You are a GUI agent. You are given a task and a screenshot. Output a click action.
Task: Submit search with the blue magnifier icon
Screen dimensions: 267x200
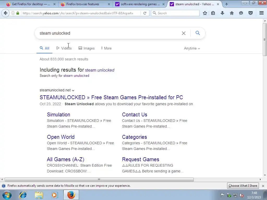(x=198, y=33)
